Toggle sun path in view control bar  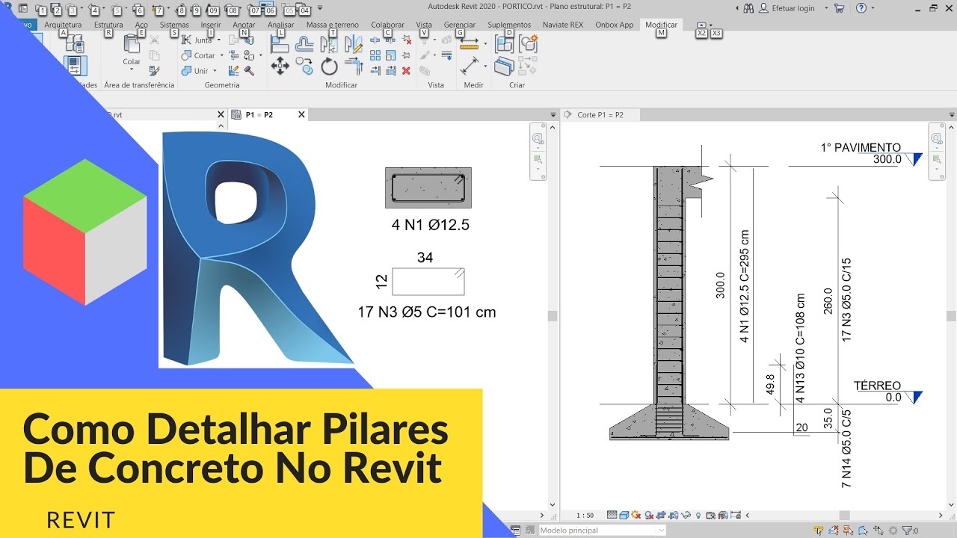click(x=636, y=515)
